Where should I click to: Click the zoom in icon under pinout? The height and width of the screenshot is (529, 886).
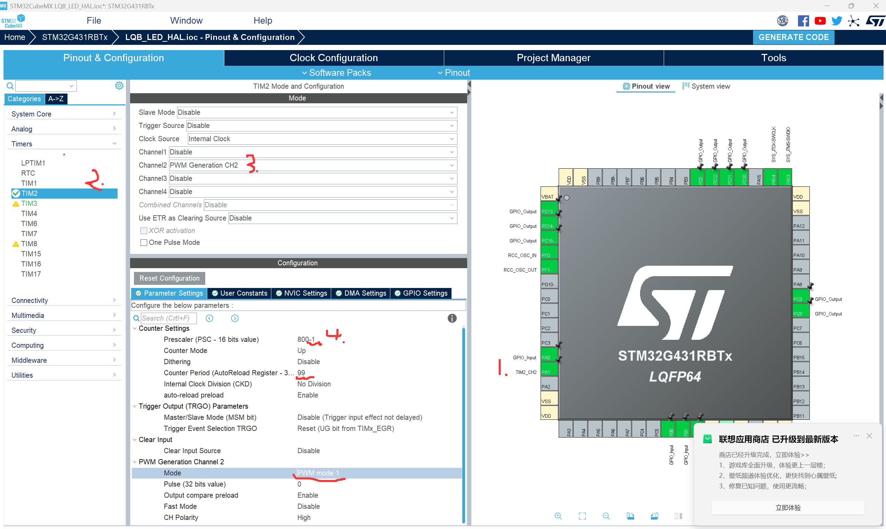click(x=558, y=516)
